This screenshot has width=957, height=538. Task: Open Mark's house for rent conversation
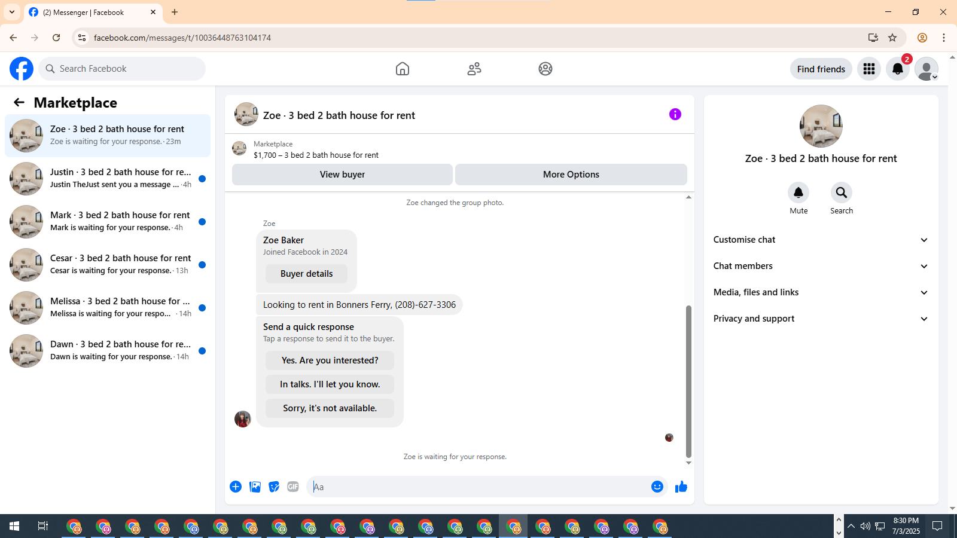(108, 222)
